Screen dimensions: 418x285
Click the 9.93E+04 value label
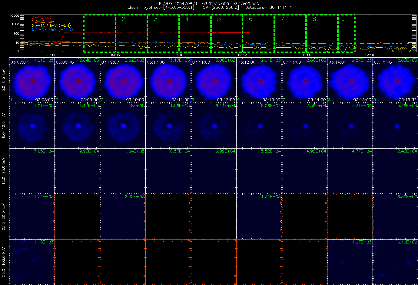click(89, 151)
